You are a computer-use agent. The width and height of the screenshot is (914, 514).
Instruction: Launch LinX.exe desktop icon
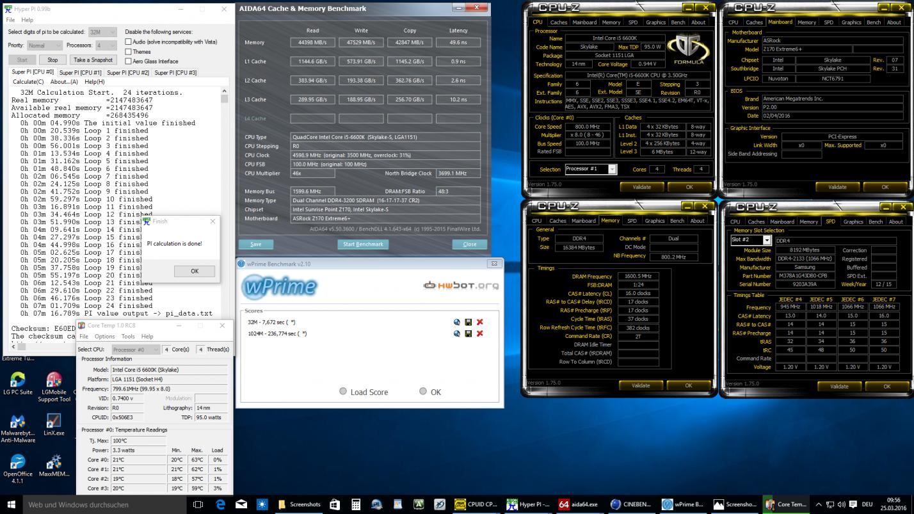coord(54,425)
